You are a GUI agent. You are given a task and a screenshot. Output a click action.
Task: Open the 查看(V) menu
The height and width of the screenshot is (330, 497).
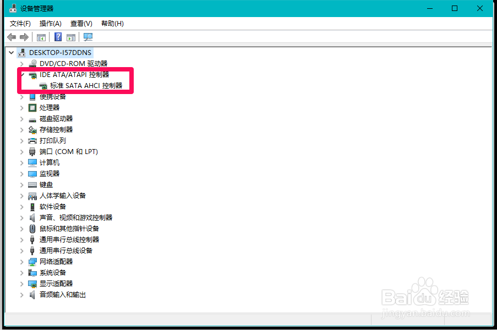point(81,24)
